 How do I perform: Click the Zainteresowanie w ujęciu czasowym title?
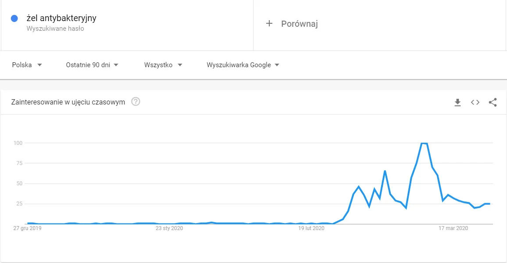[x=68, y=102]
